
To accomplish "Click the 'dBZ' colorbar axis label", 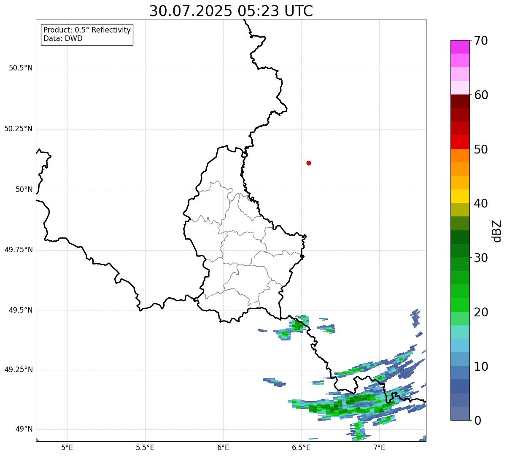I will (496, 230).
